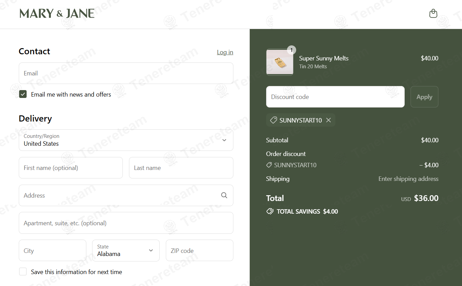Click the TOTAL SAVINGS $4.00 text

coord(307,212)
